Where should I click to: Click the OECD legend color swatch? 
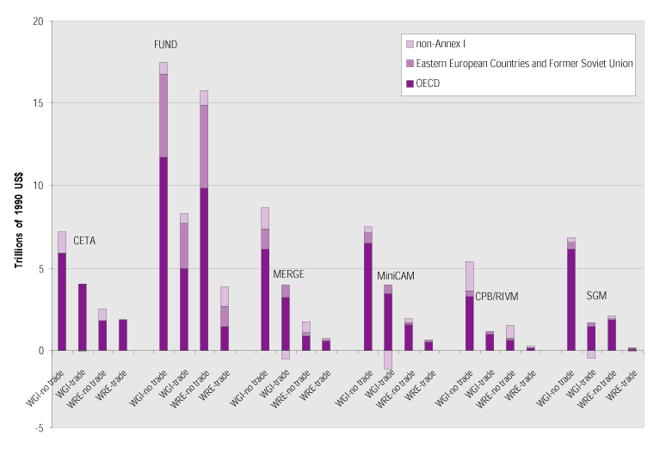(x=409, y=83)
